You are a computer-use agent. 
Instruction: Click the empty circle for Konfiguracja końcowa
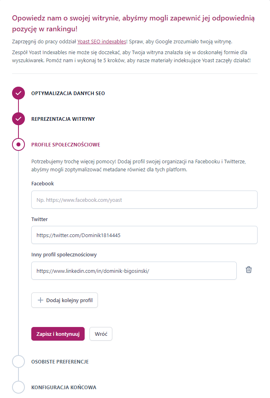(x=18, y=387)
